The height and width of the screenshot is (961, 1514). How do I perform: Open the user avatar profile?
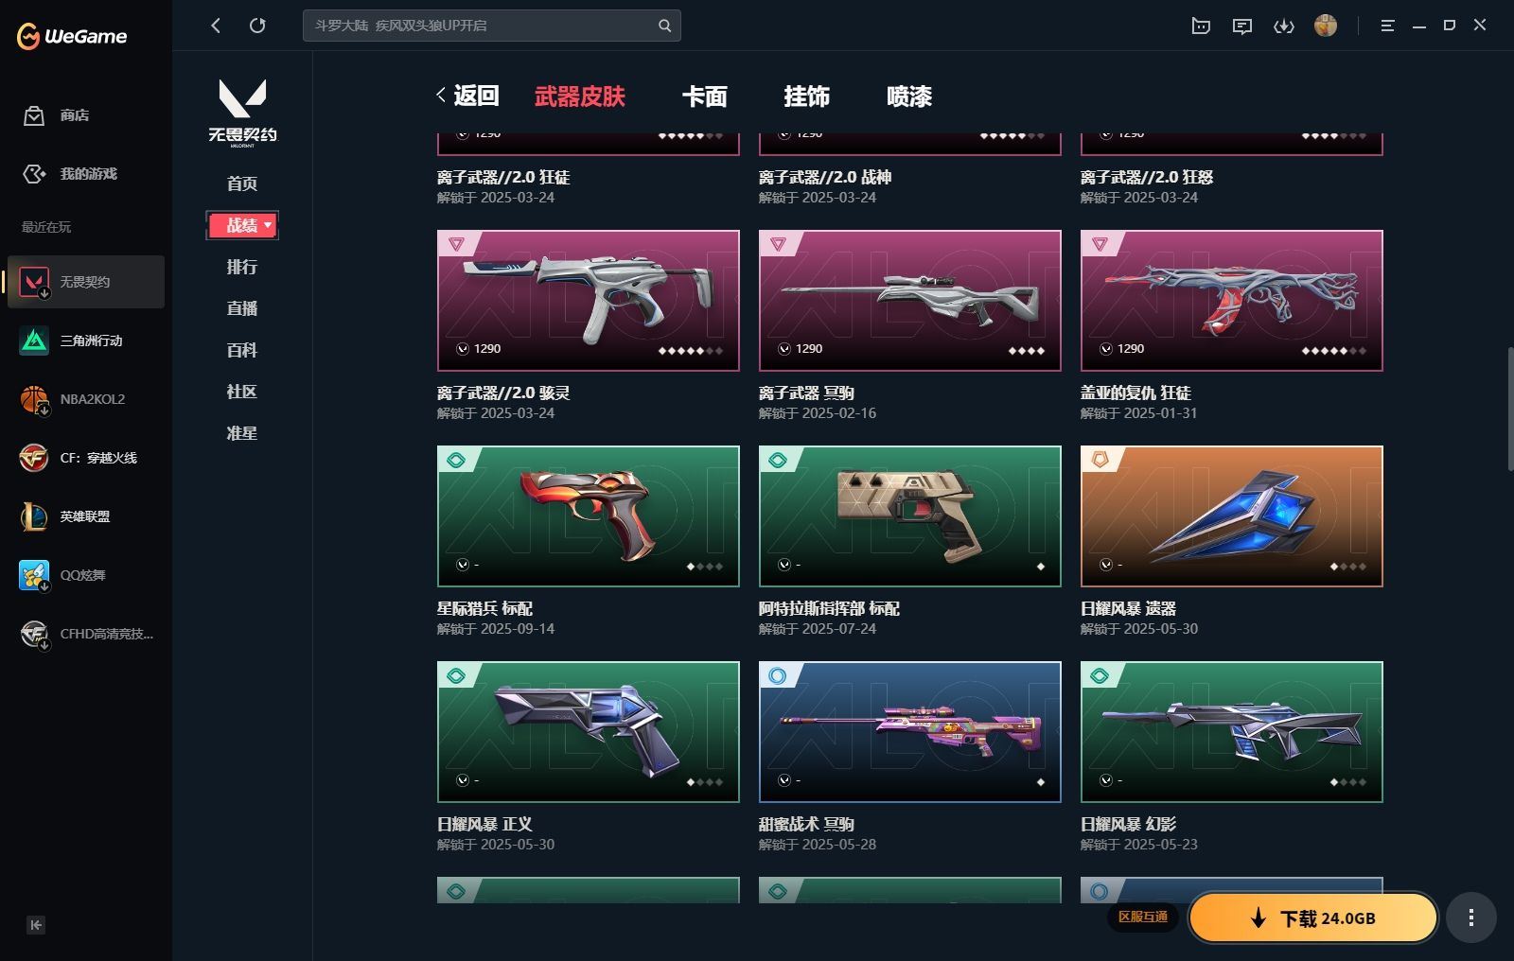coord(1326,26)
